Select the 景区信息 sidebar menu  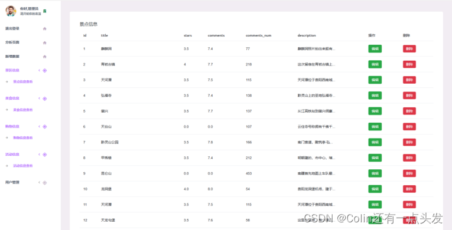12,70
